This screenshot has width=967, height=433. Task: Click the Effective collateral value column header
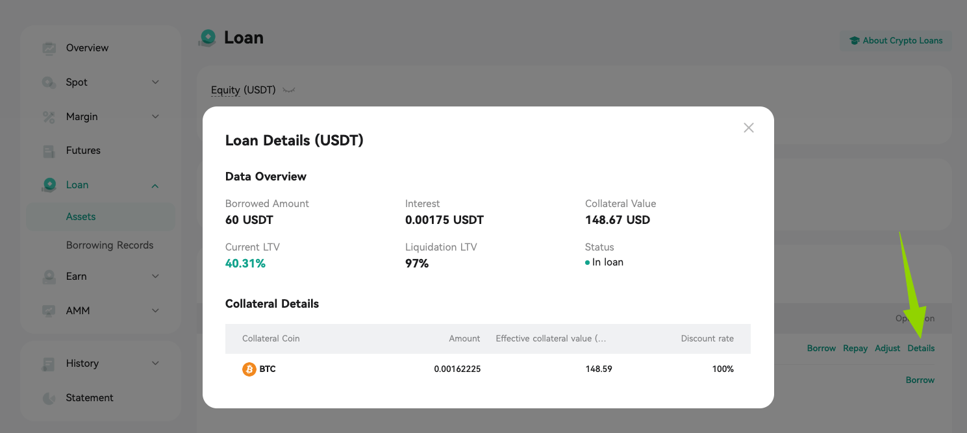click(551, 339)
